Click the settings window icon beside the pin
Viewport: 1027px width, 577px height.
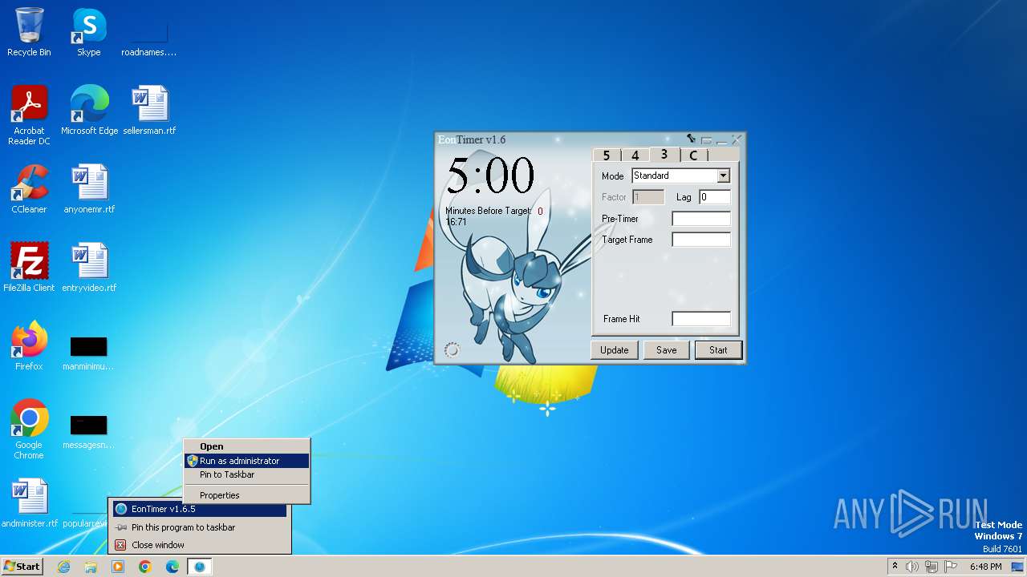(x=706, y=140)
